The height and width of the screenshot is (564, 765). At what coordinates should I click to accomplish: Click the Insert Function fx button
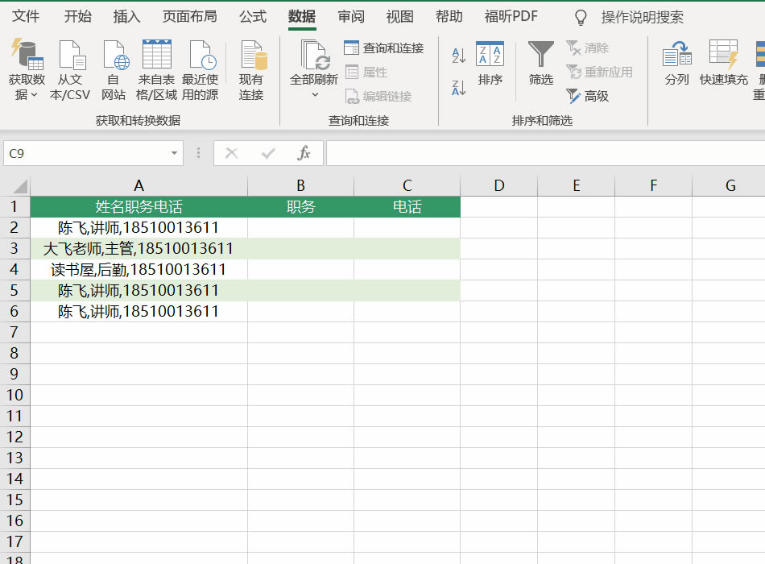pyautogui.click(x=304, y=153)
